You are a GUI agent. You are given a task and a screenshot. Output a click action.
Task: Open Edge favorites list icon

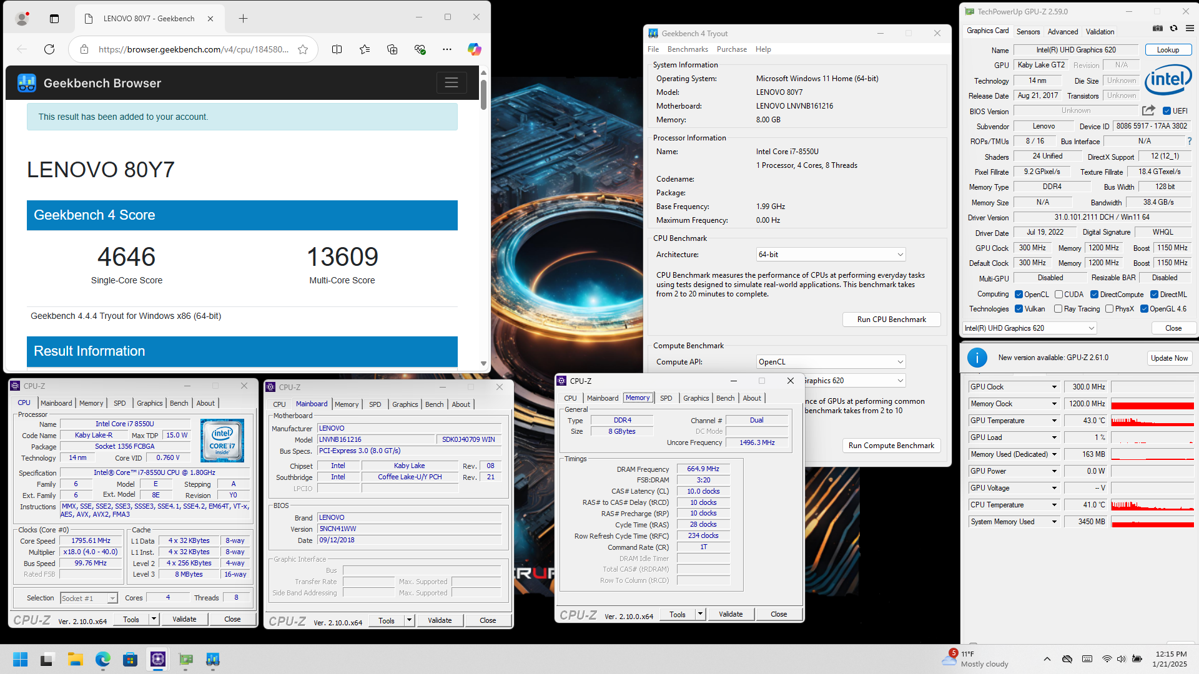[x=365, y=49]
